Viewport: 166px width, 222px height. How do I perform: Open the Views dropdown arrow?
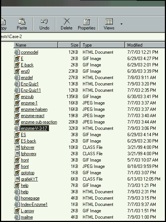[121, 24]
